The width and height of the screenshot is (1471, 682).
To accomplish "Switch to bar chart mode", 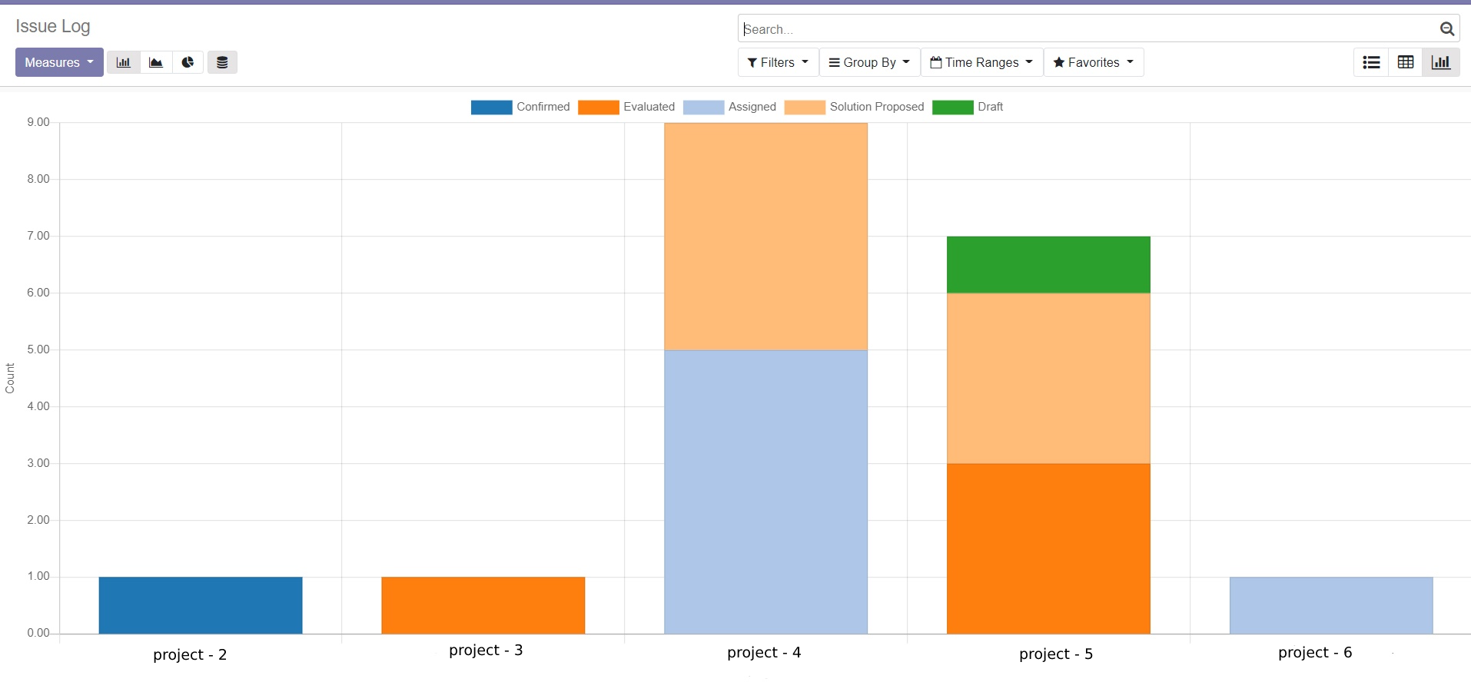I will (x=123, y=62).
